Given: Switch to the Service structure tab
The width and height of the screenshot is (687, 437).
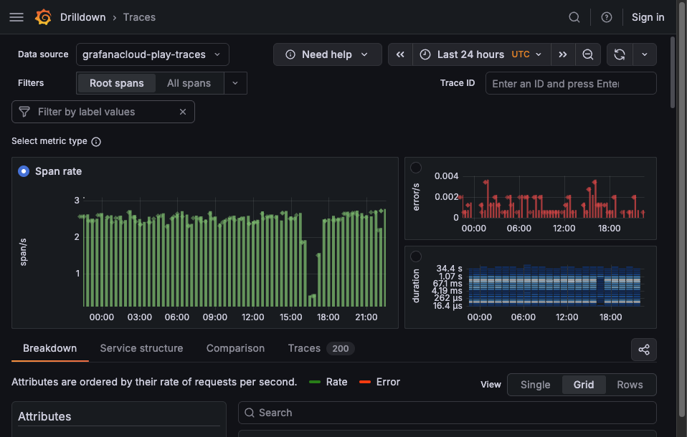Looking at the screenshot, I should [141, 348].
